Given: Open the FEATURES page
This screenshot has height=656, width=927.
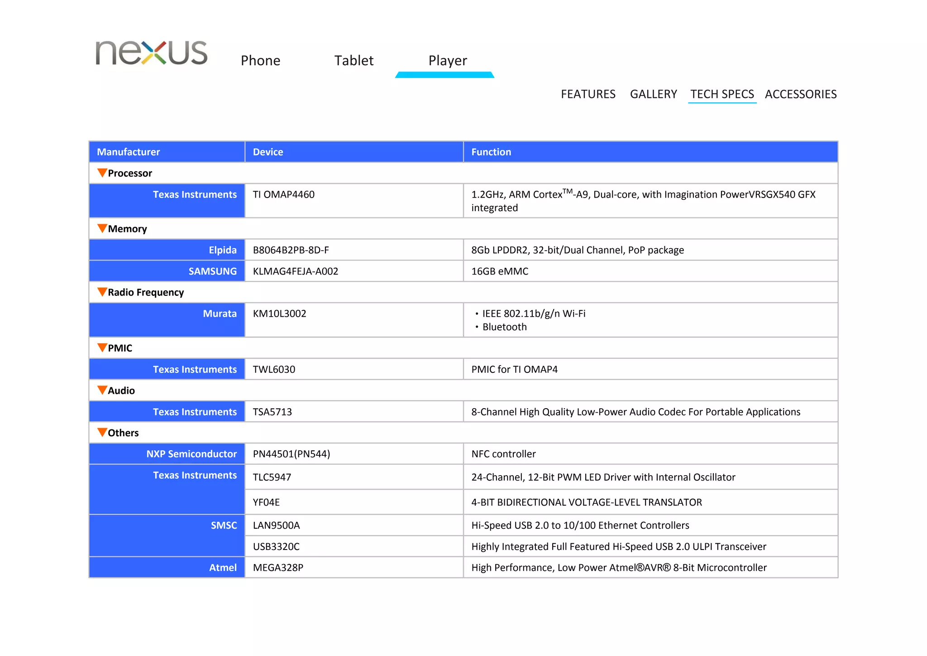Looking at the screenshot, I should (x=588, y=94).
